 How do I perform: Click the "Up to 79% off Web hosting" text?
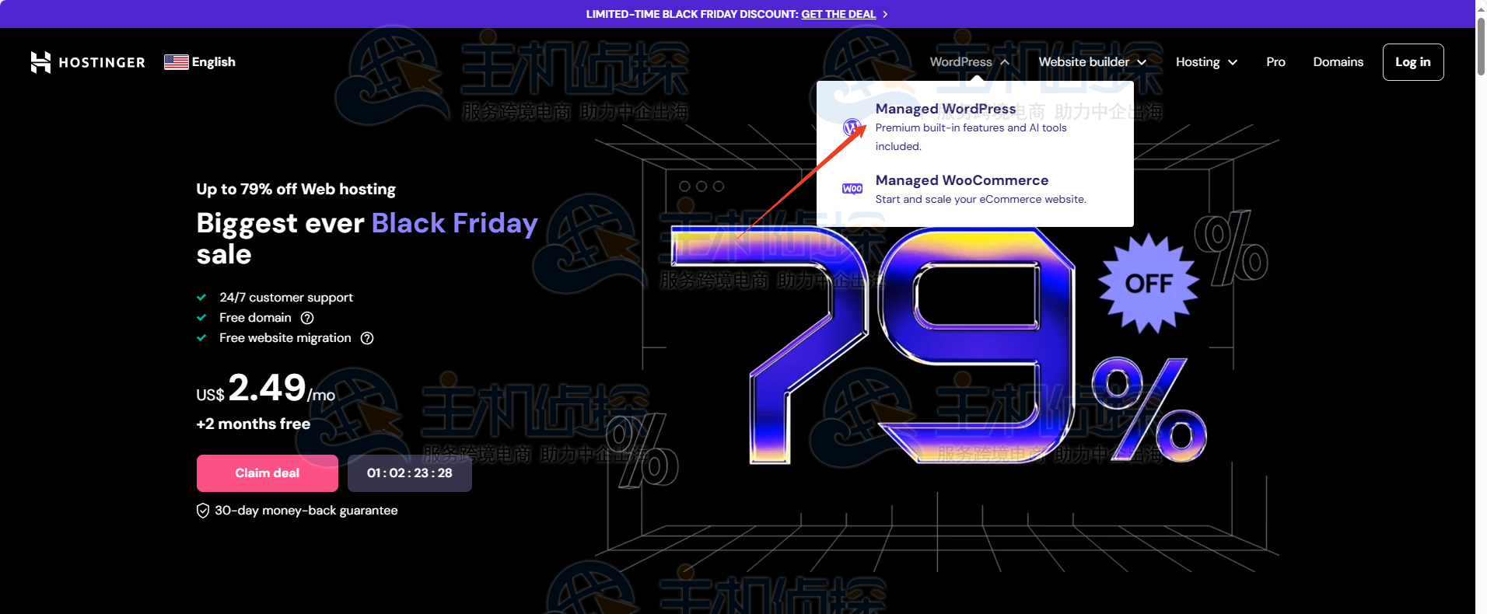(296, 189)
